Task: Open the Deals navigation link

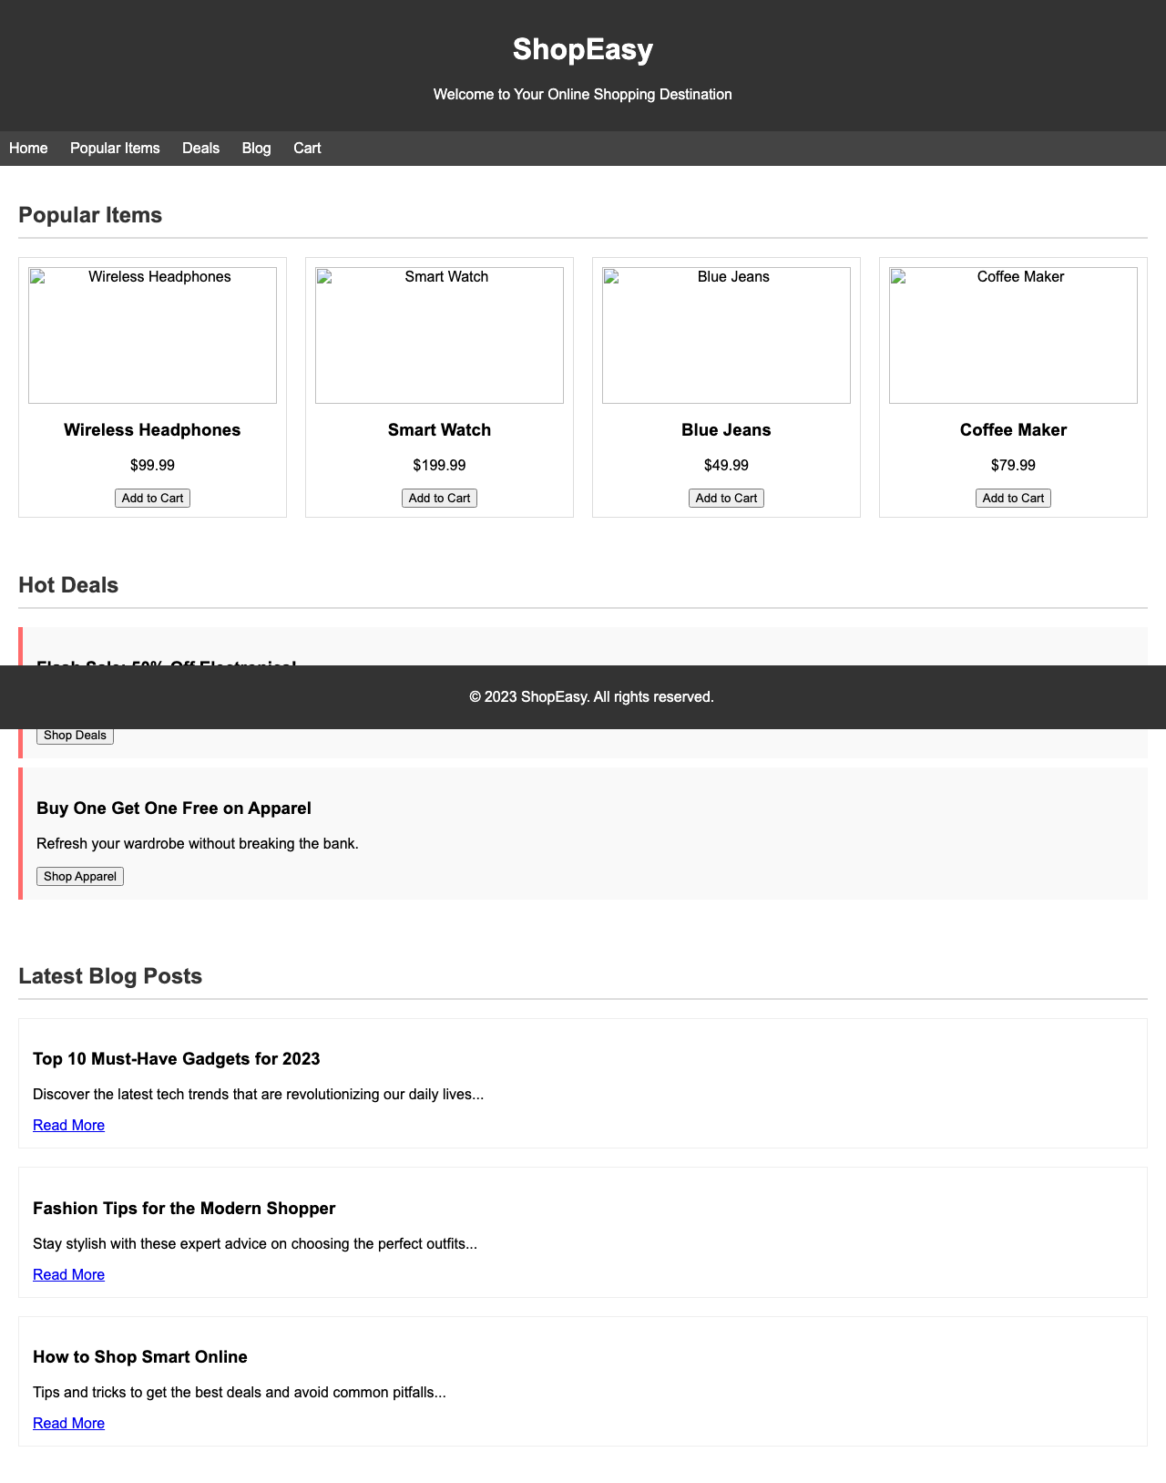Action: tap(200, 149)
